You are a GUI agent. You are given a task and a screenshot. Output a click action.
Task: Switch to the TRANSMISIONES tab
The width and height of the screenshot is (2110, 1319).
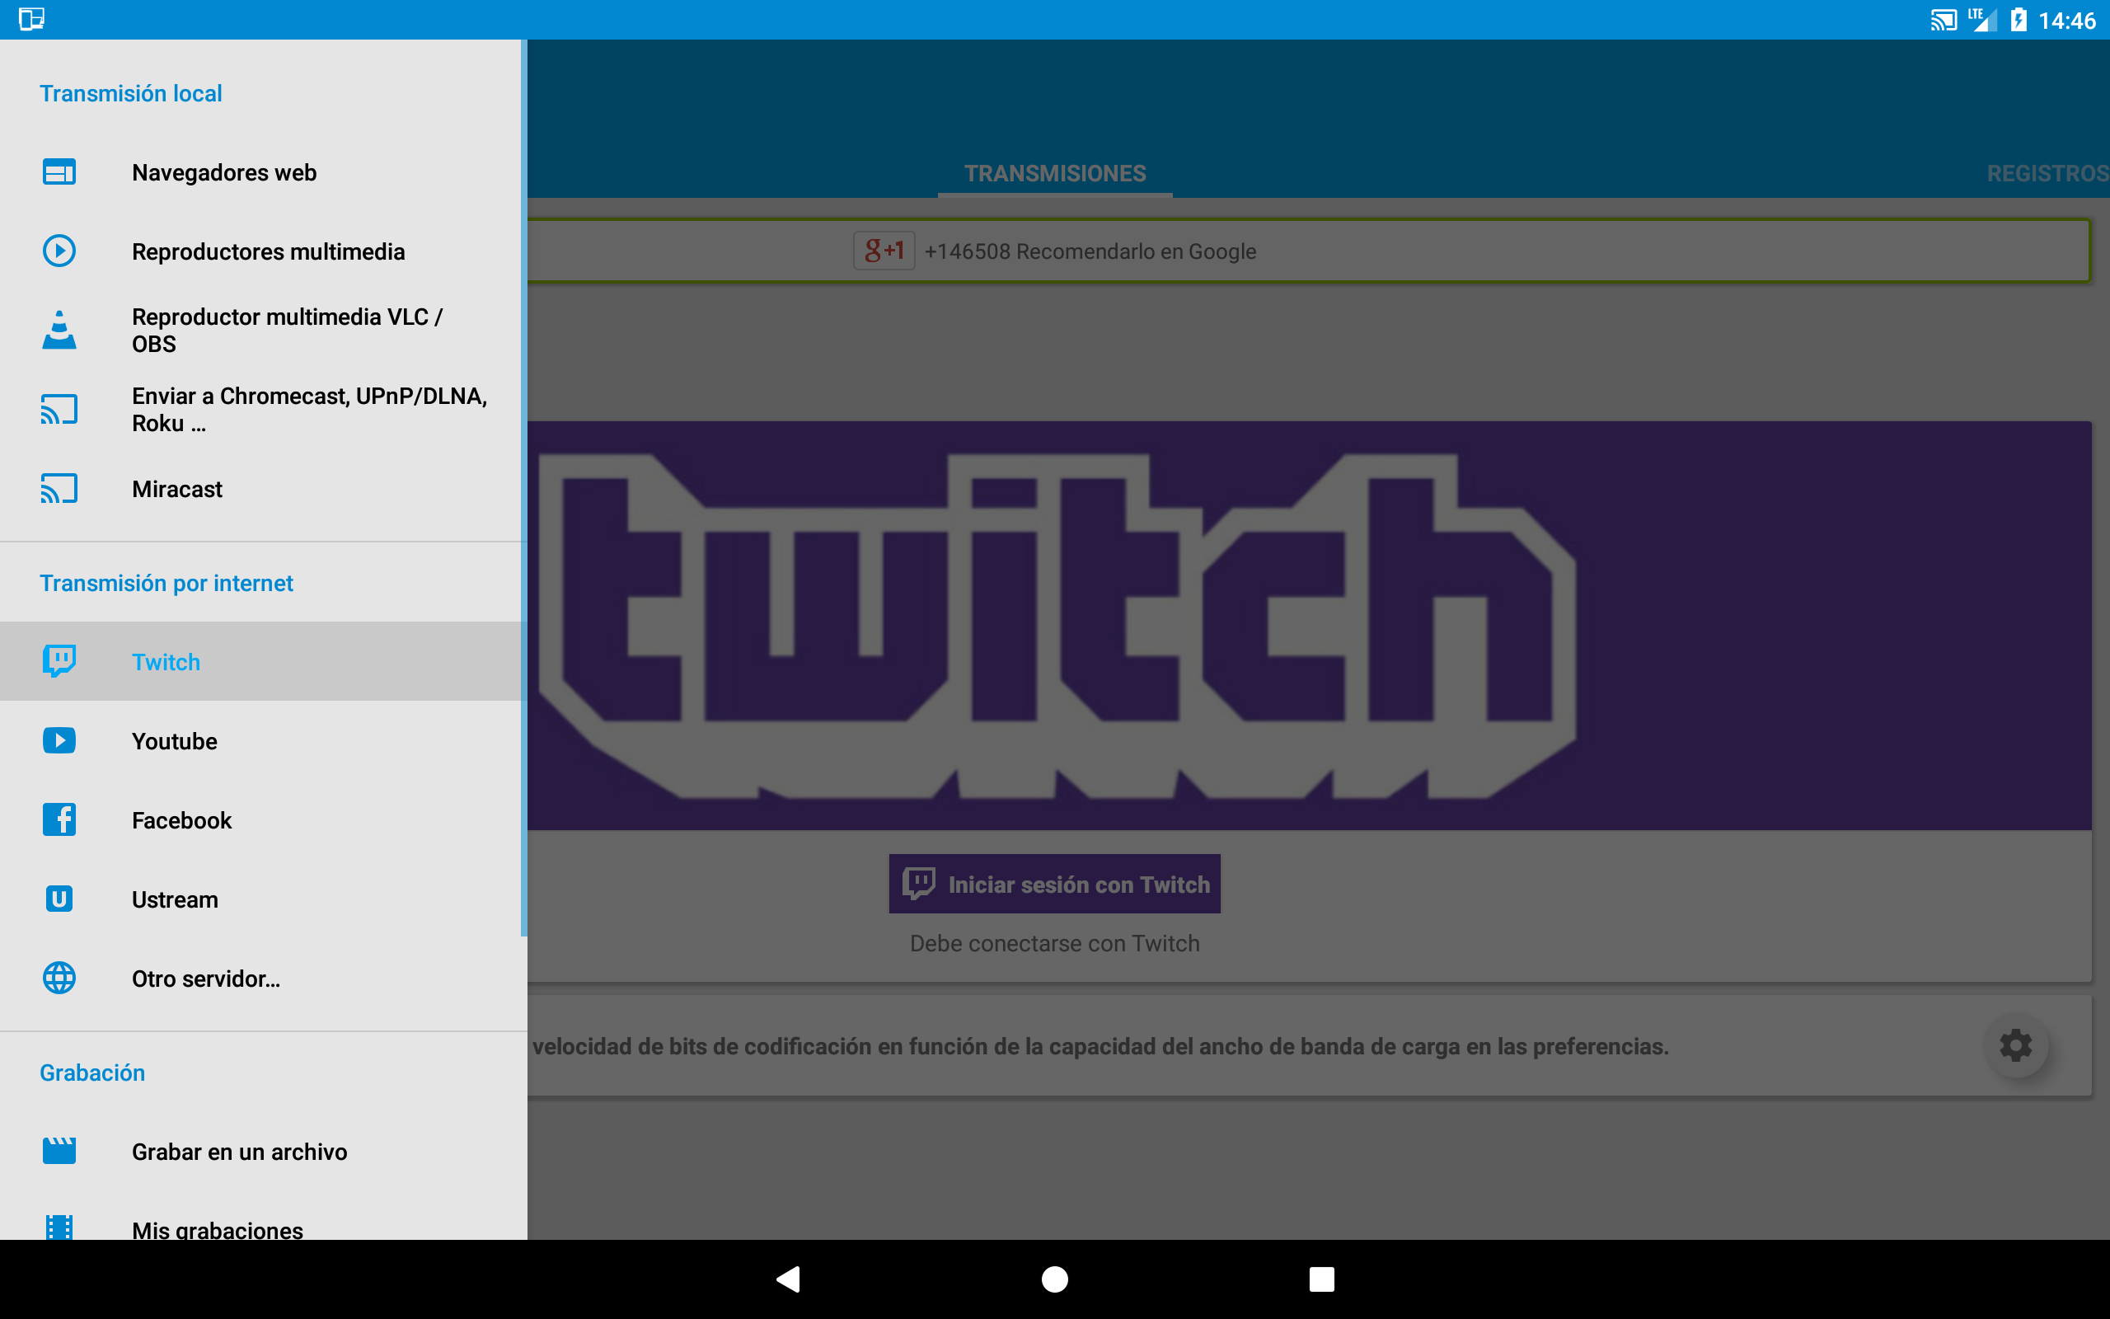tap(1055, 173)
